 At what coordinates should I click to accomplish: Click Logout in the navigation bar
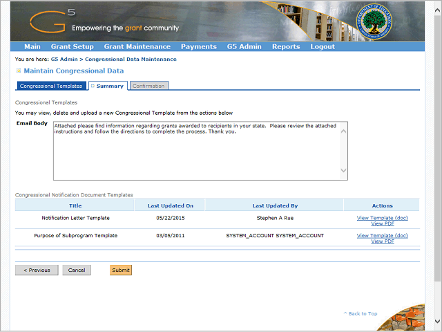coord(323,46)
